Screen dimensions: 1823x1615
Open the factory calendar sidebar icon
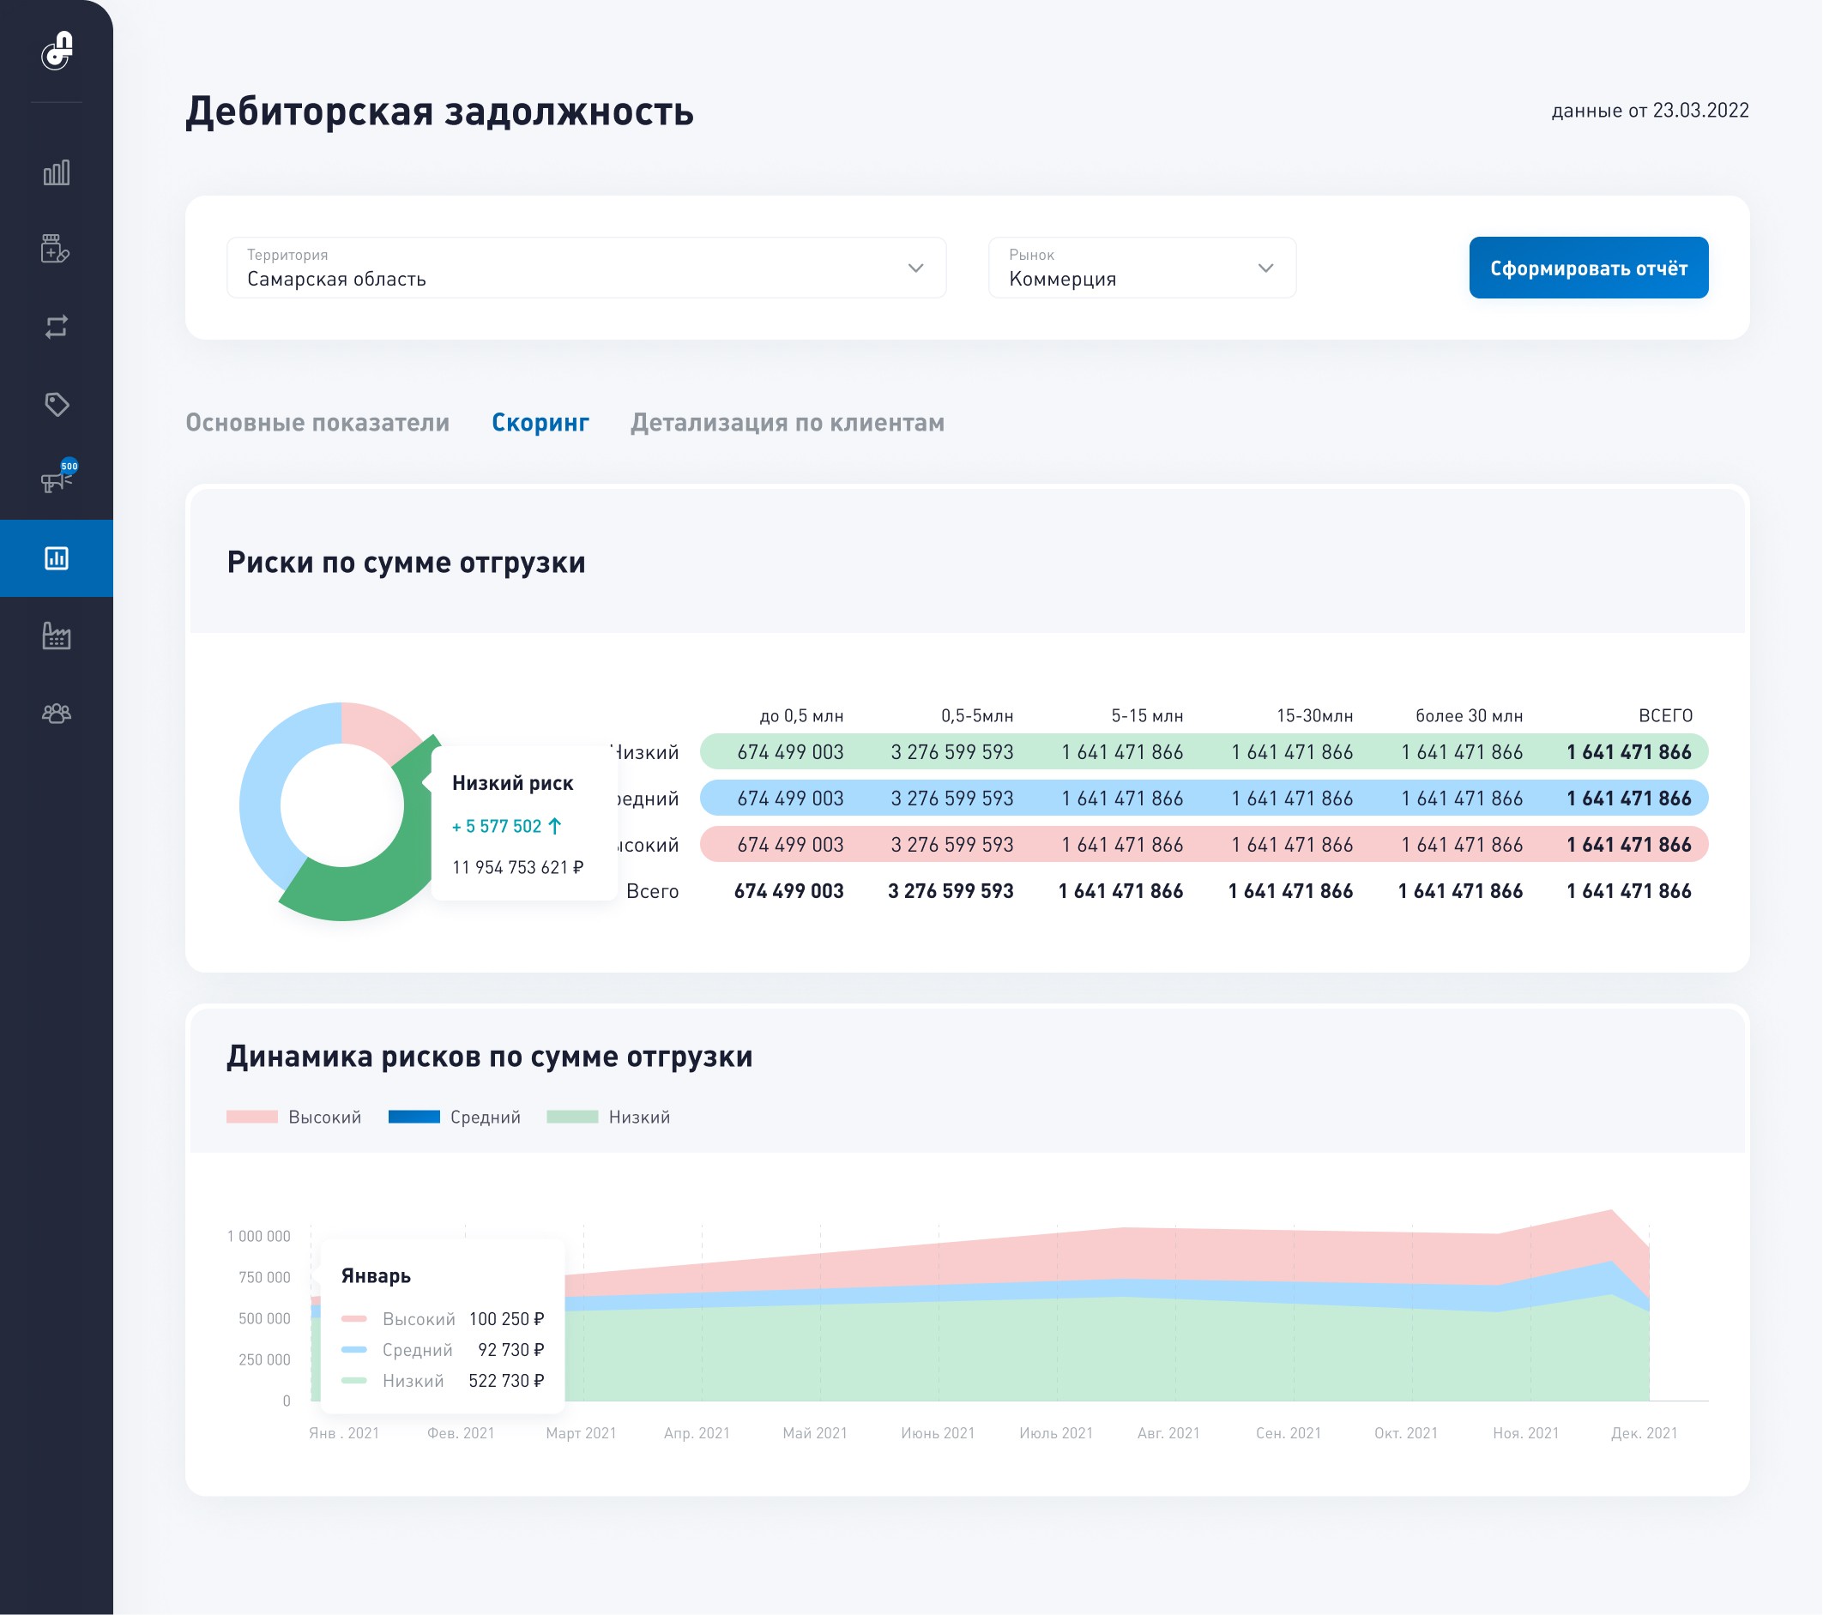pyautogui.click(x=56, y=636)
